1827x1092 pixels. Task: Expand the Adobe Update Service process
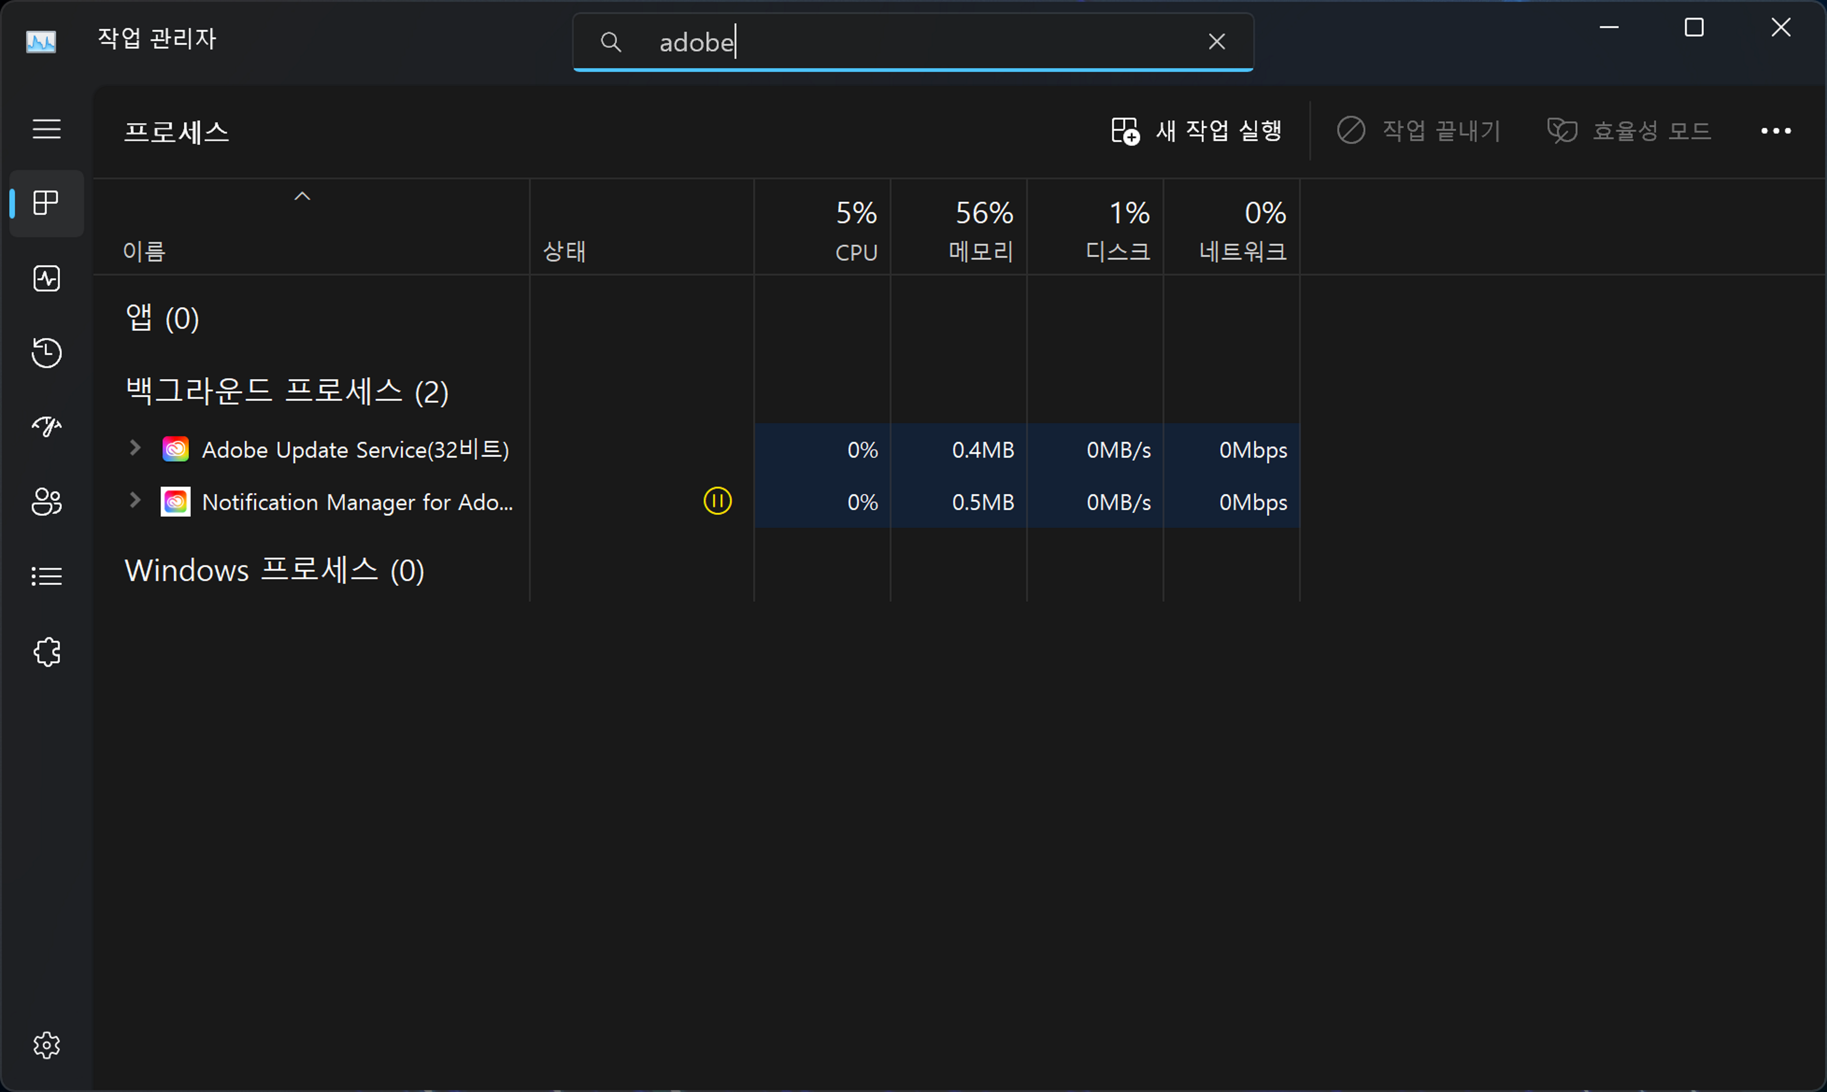click(x=135, y=448)
